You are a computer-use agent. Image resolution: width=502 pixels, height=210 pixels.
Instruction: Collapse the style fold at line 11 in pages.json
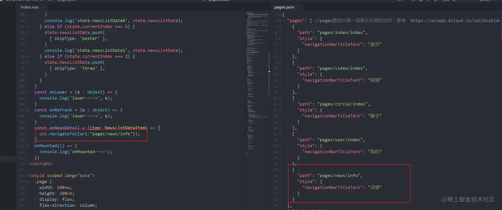[x=280, y=74]
